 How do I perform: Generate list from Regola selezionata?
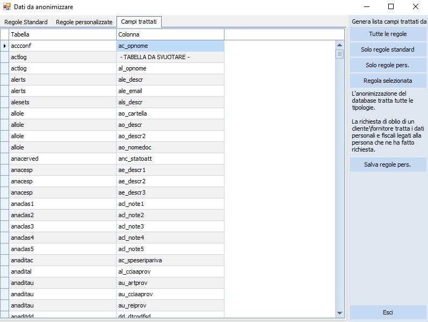[388, 81]
